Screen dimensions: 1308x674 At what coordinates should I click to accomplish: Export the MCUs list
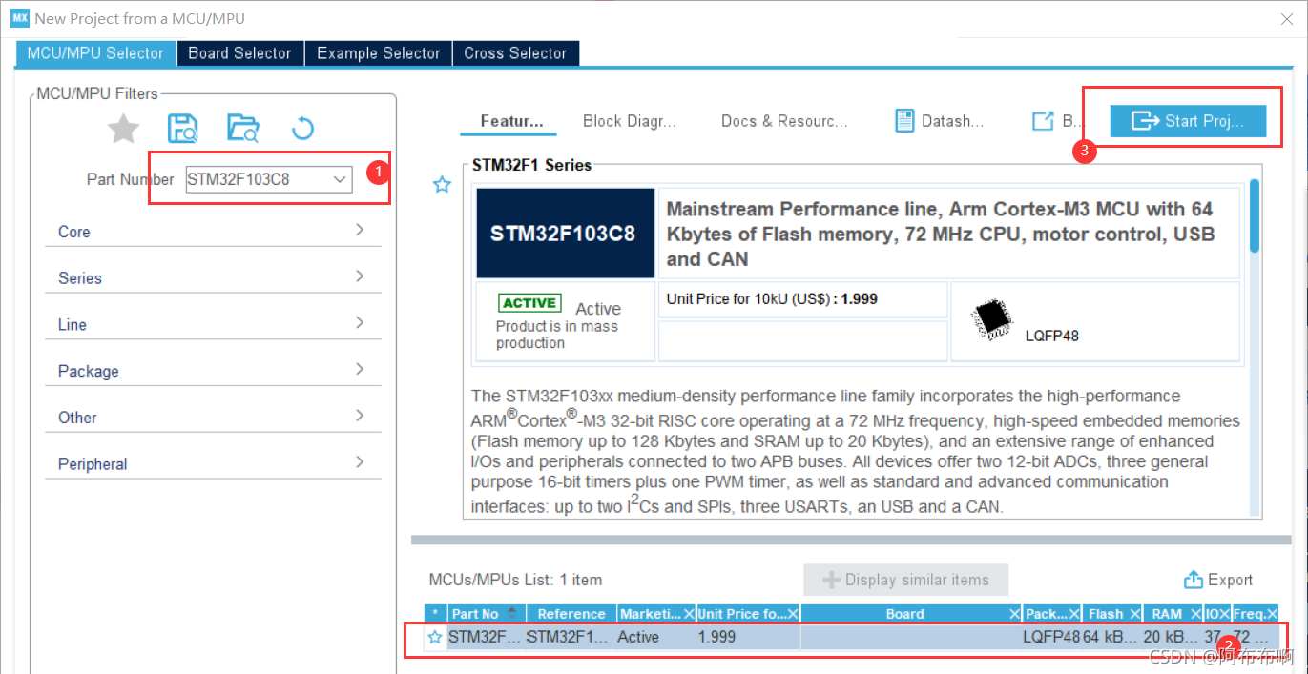tap(1218, 580)
